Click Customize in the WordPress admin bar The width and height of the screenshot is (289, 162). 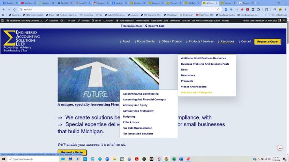52,21
